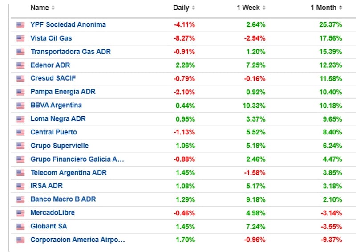Image resolution: width=356 pixels, height=252 pixels.
Task: Click the flag icon next to Vista Oil Gas
Action: 20,38
